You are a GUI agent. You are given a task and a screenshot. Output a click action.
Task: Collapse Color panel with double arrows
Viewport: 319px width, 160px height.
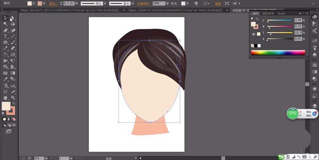300,13
